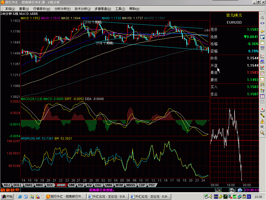Switch to the VMA indicator tab
Viewport: 266px width, 200px height.
tap(109, 185)
